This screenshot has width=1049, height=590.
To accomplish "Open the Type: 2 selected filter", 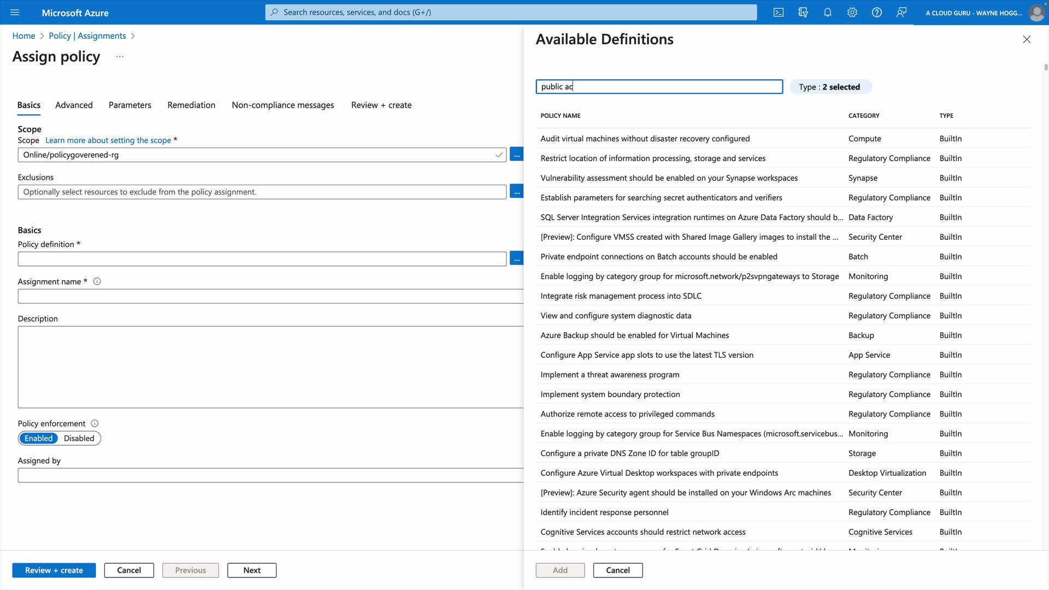I will pos(830,87).
